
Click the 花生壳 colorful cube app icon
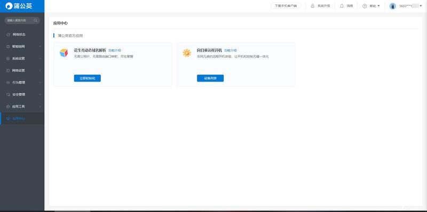(64, 53)
